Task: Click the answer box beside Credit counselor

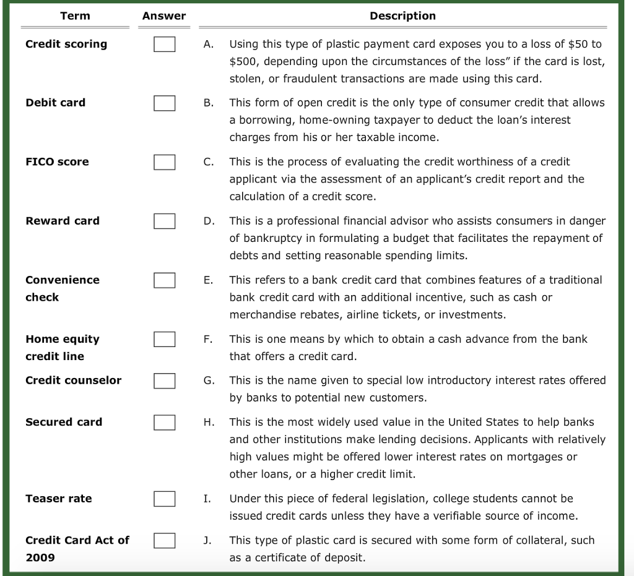Action: pyautogui.click(x=163, y=380)
